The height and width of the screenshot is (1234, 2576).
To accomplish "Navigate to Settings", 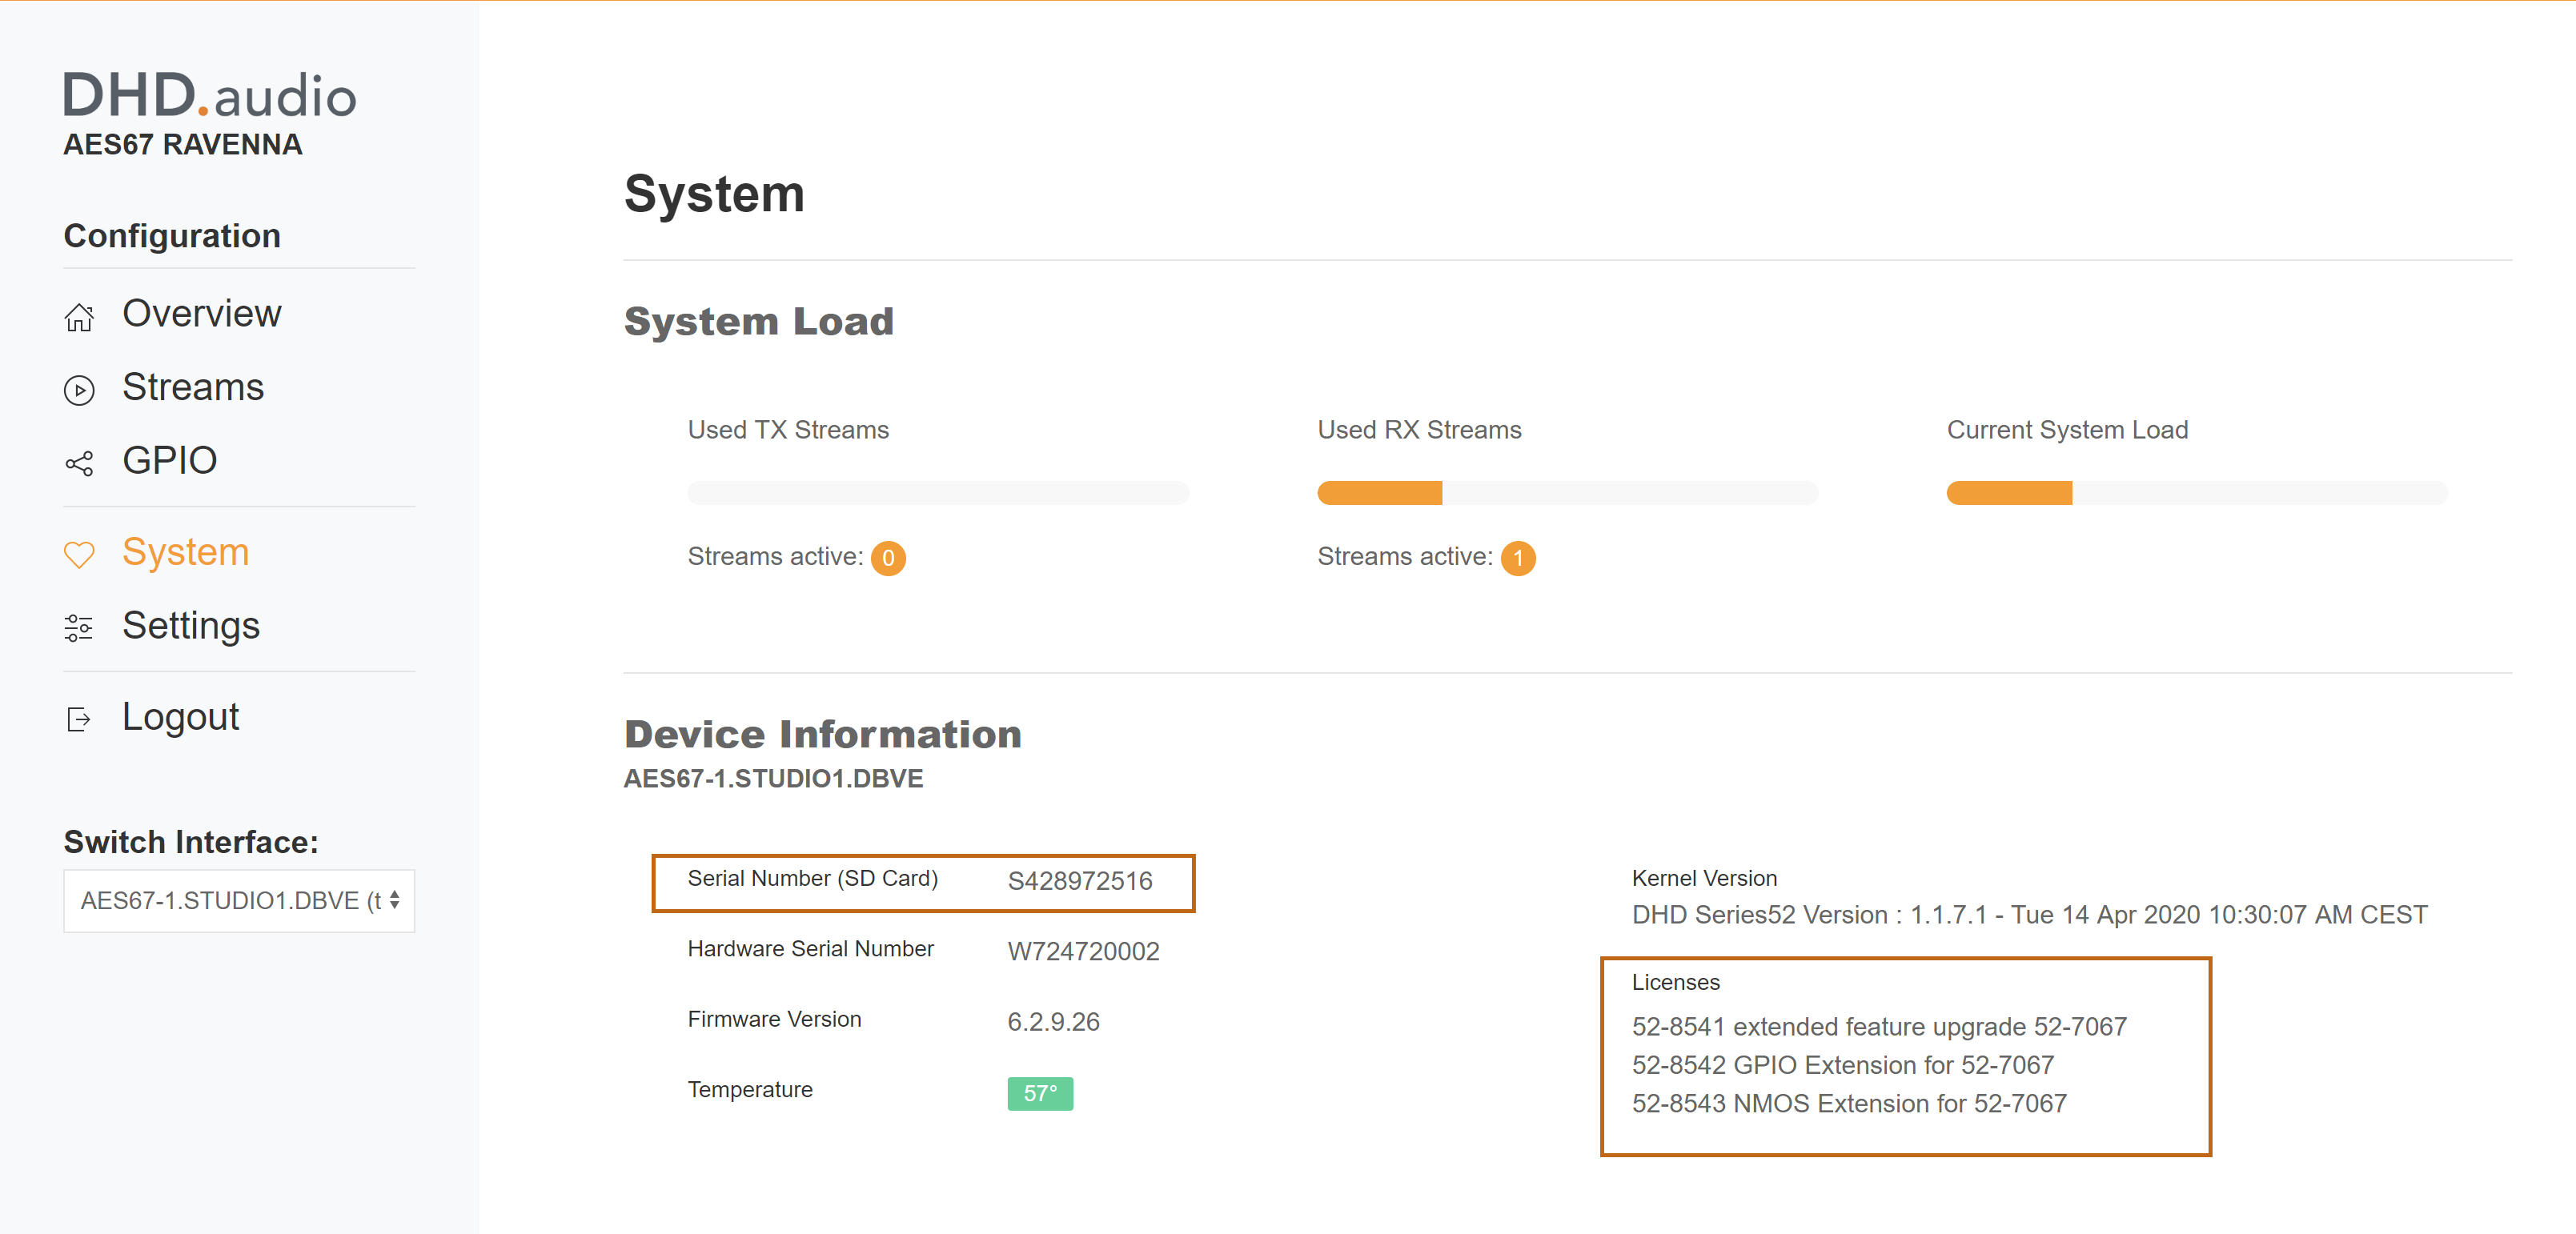I will click(x=191, y=625).
